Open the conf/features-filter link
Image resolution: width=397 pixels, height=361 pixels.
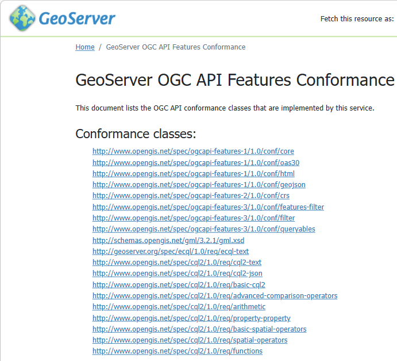(208, 207)
